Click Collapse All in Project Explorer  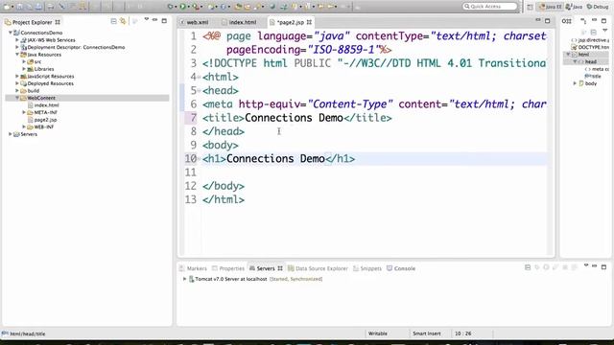coord(113,21)
